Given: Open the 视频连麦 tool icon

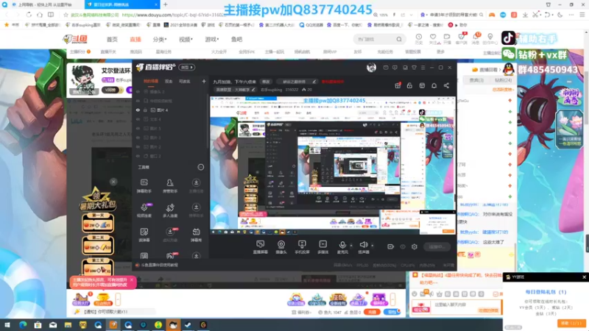Looking at the screenshot, I should (144, 210).
